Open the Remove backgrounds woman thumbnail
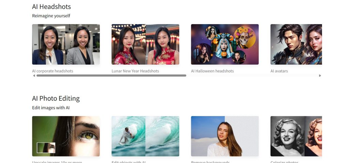This screenshot has height=163, width=349. (x=225, y=136)
